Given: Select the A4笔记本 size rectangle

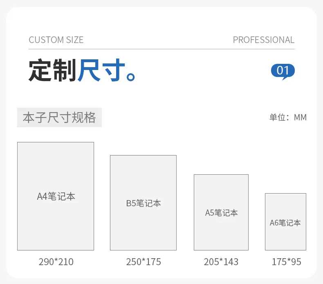Looking at the screenshot, I should pos(56,196).
